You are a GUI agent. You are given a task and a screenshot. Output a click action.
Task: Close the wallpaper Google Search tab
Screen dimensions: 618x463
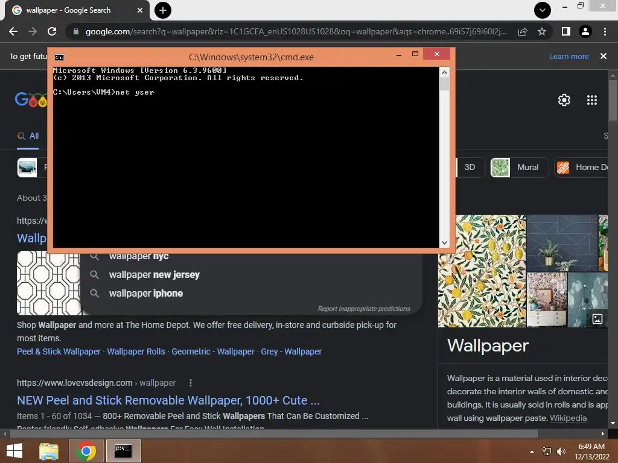(x=139, y=10)
